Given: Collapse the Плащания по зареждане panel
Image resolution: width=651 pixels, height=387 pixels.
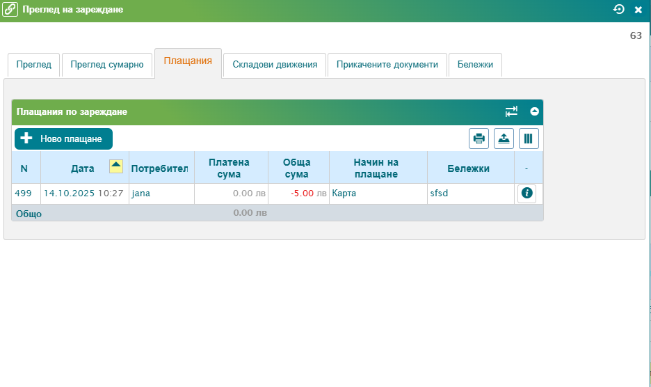Looking at the screenshot, I should [x=534, y=111].
